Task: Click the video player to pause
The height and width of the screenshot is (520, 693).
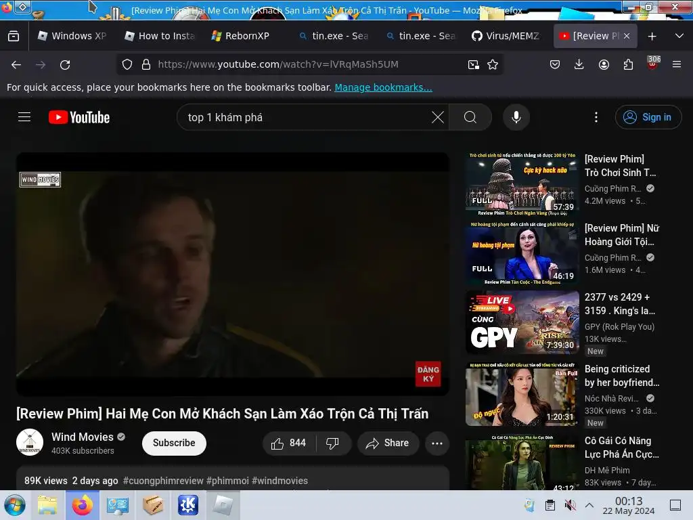Action: pos(233,274)
